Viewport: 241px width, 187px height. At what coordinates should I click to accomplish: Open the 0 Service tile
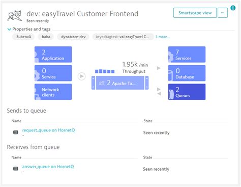pos(53,73)
